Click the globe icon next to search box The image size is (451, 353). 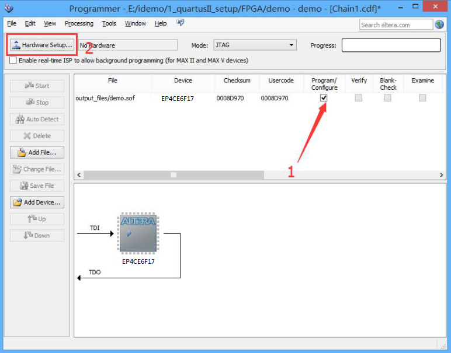coord(439,25)
